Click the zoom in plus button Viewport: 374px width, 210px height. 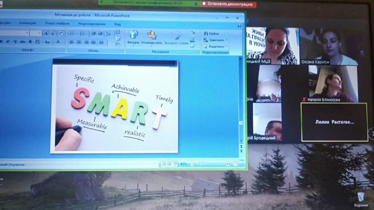(x=228, y=164)
